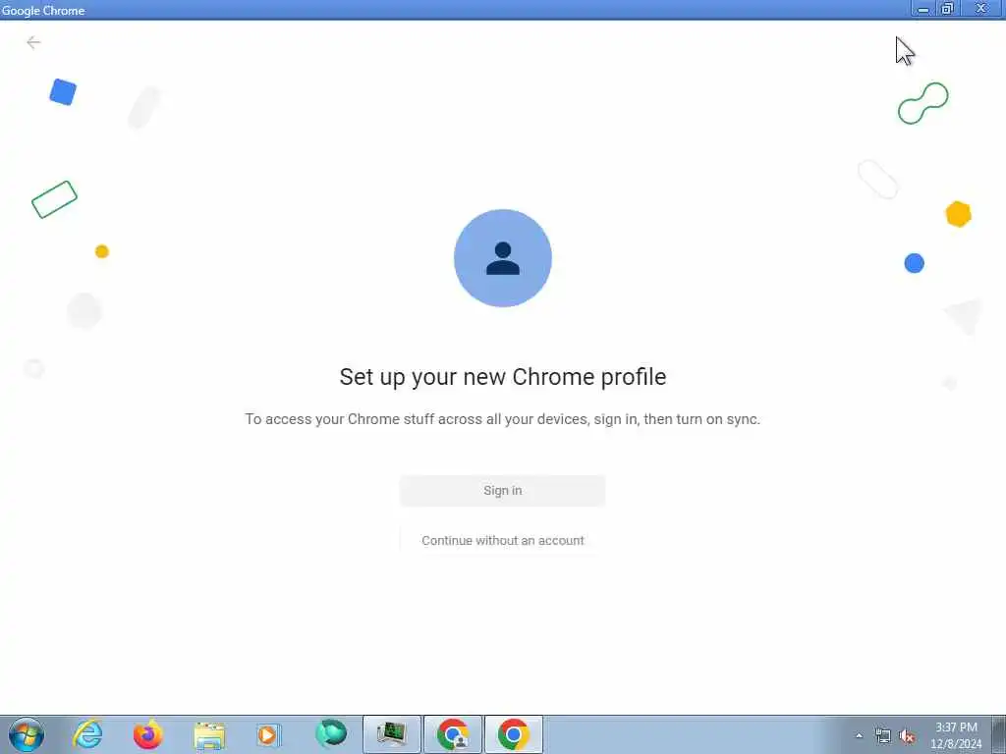The width and height of the screenshot is (1006, 754).
Task: Click the Show desktop strip
Action: pyautogui.click(x=999, y=734)
